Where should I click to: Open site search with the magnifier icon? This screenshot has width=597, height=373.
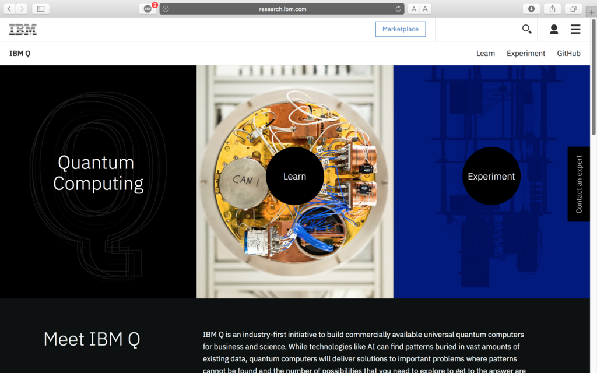tap(526, 29)
